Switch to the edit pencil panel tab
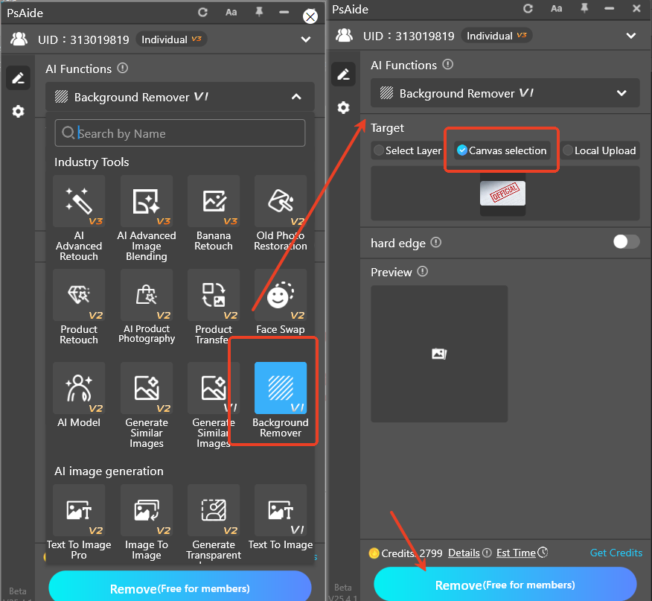The image size is (652, 601). tap(18, 77)
